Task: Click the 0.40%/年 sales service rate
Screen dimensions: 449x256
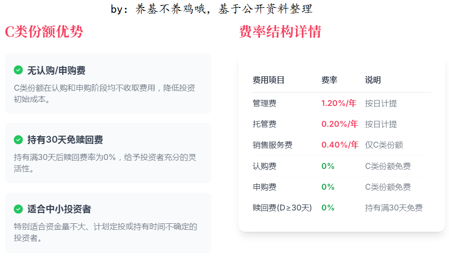Action: pos(340,145)
